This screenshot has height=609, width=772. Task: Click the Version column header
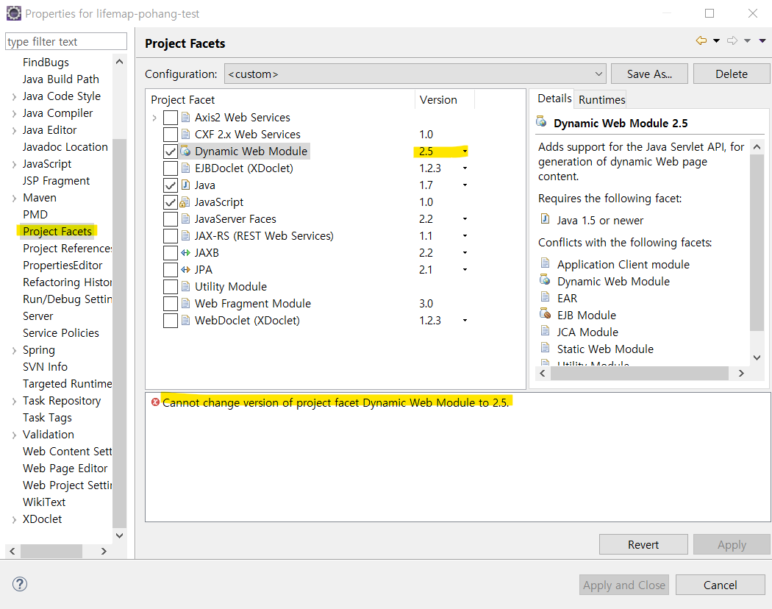[x=444, y=99]
